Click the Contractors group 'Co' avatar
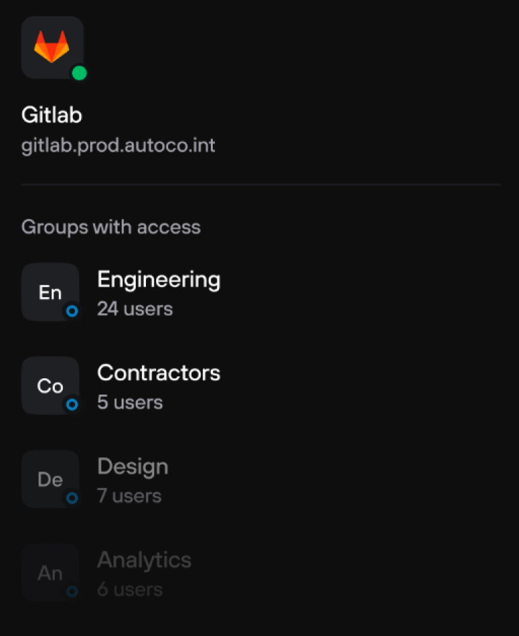Screen dimensions: 519x636 coord(50,385)
